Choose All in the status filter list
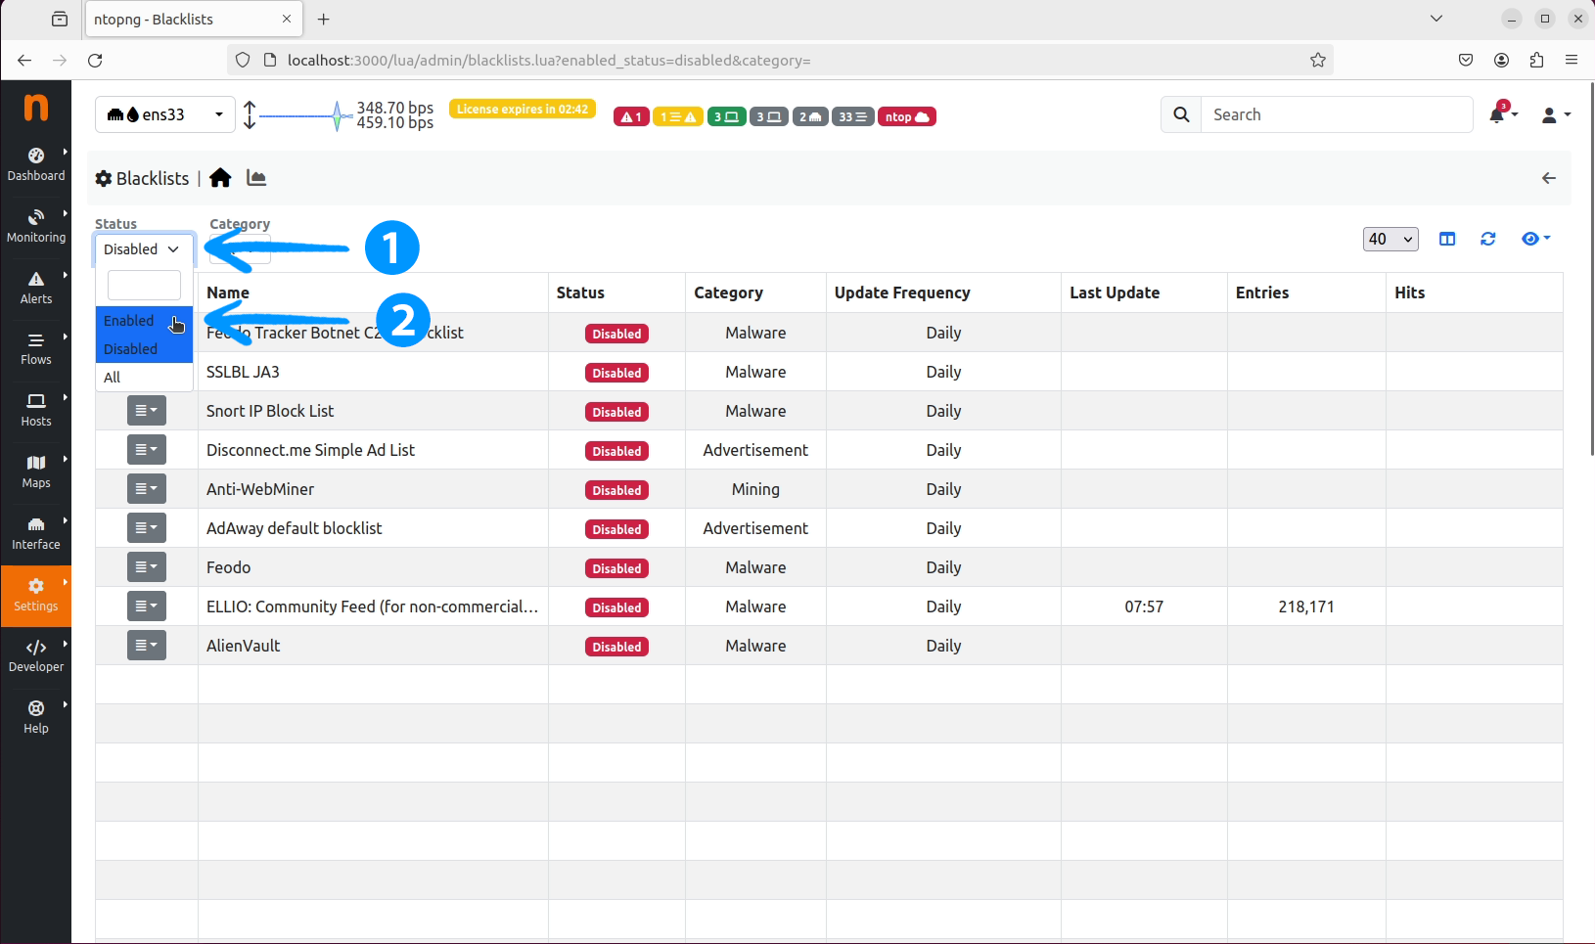 coord(113,378)
